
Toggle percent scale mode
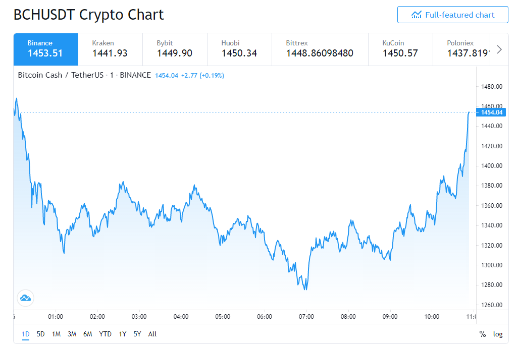[x=482, y=334]
